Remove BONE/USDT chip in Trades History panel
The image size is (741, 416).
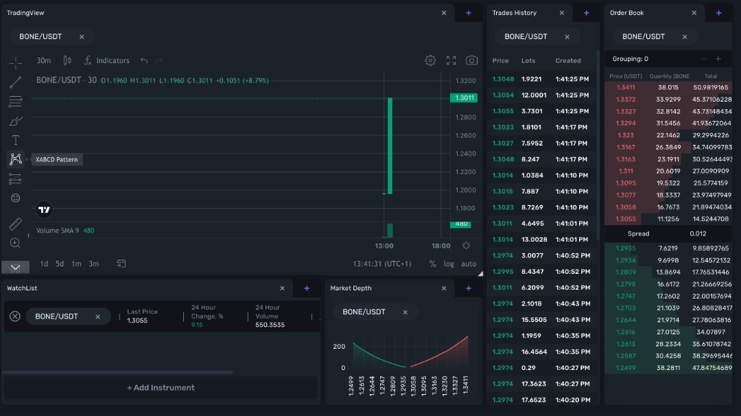coord(567,37)
